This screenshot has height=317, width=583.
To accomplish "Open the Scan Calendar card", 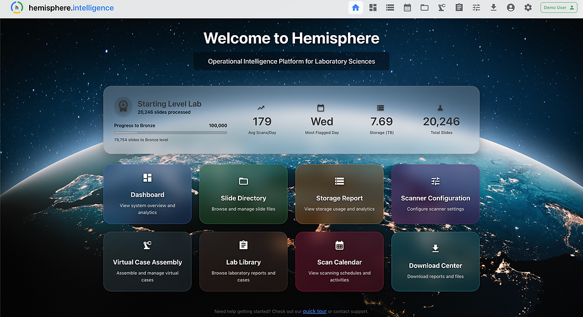I will pos(339,262).
